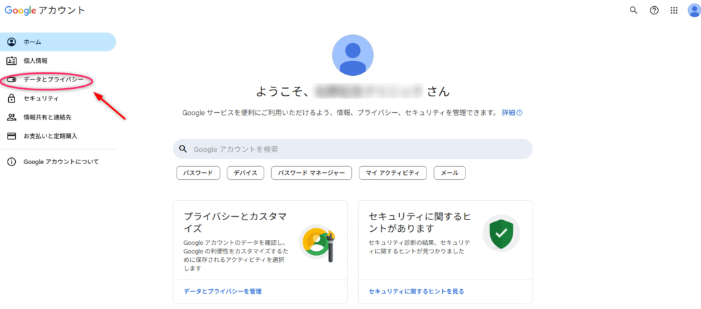Click the ホーム person icon in the sidebar

click(x=12, y=42)
